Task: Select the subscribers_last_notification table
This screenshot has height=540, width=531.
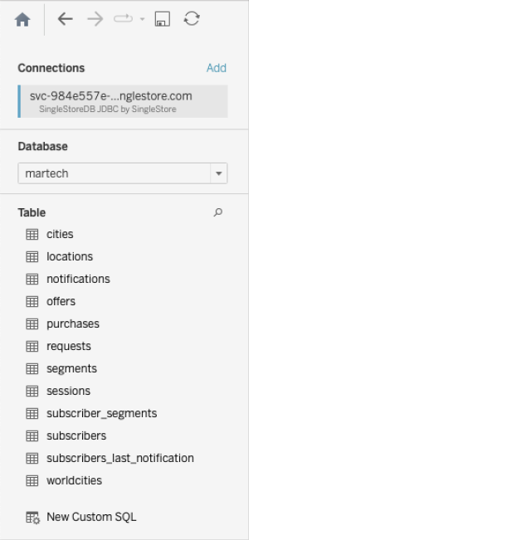Action: click(x=120, y=458)
